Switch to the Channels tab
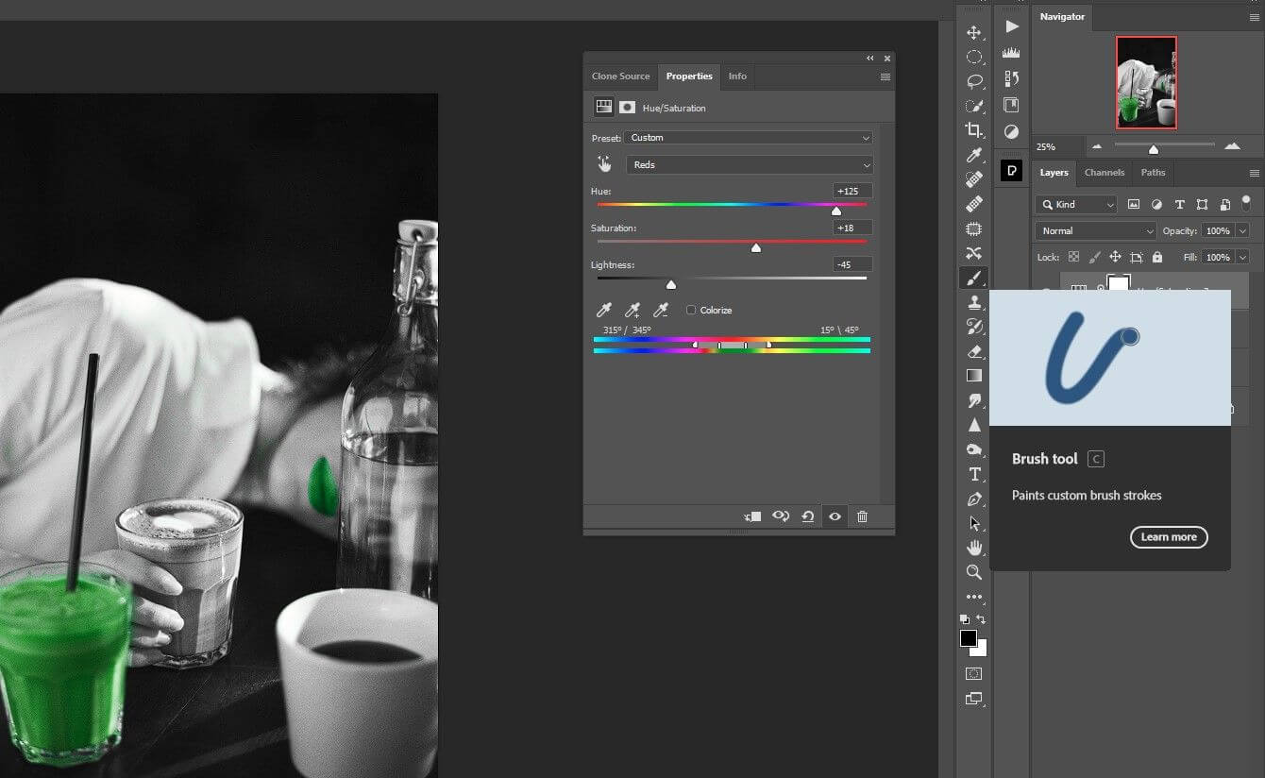 [1104, 173]
